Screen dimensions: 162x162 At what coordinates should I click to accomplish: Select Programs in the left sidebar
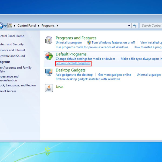5,62
